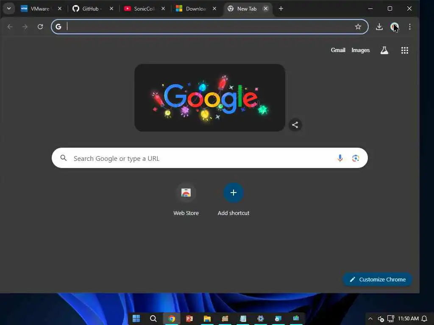Image resolution: width=434 pixels, height=325 pixels.
Task: Click the Search Google or type a URL box
Action: pyautogui.click(x=209, y=158)
